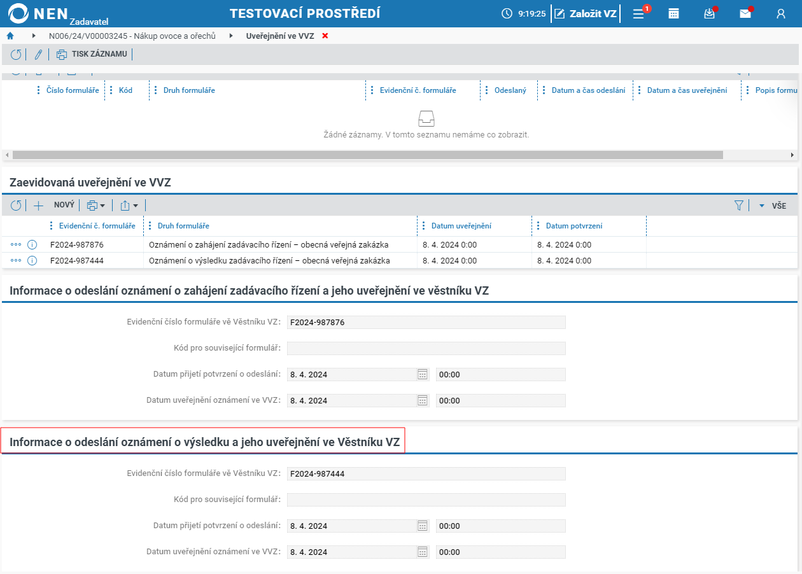The image size is (802, 574).
Task: Open the filter funnel icon in Zaevidovaná list
Action: click(x=739, y=206)
